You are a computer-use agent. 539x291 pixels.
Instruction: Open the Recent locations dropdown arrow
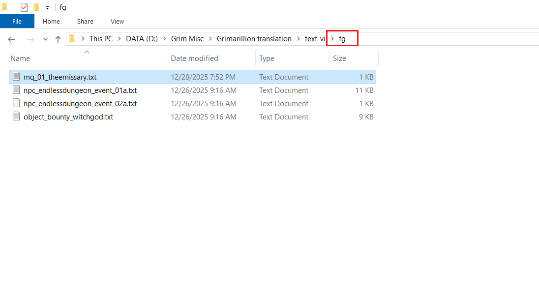[45, 39]
